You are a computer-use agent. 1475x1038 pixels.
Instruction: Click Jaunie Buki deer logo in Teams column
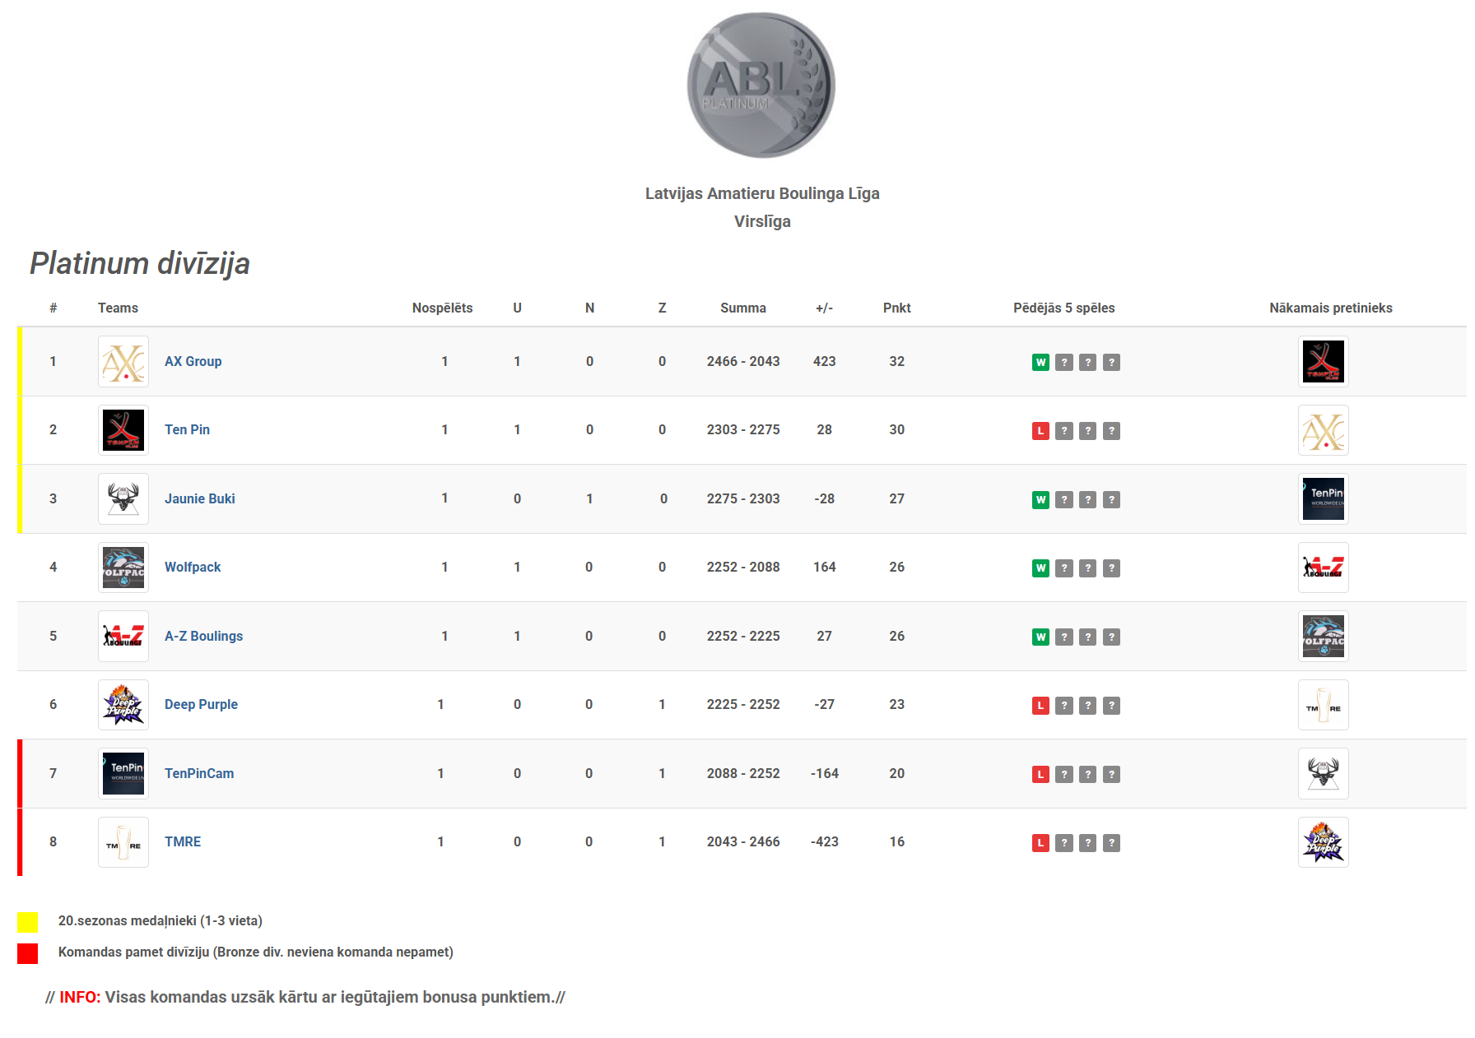point(123,499)
